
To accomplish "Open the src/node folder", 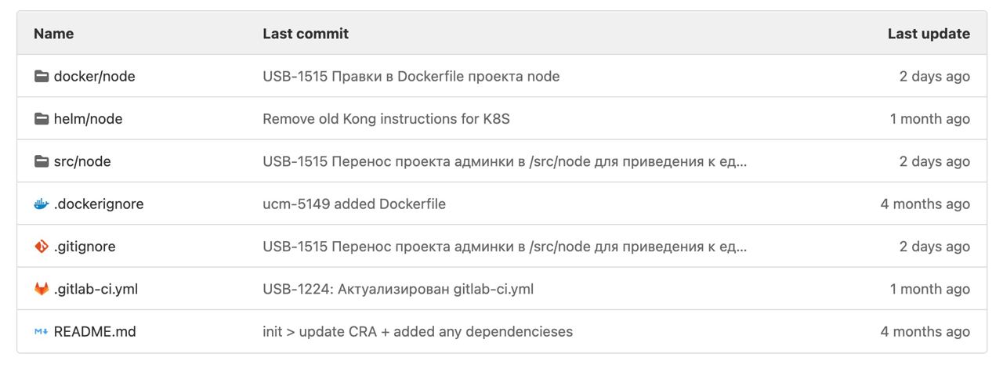I will point(82,161).
